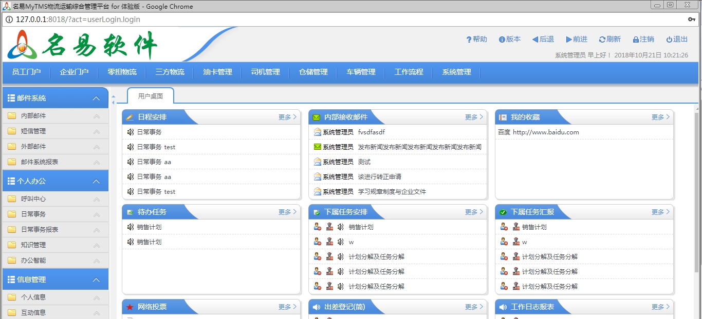The width and height of the screenshot is (702, 319).
Task: Collapse the 邮件系统 sidebar section
Action: (98, 97)
